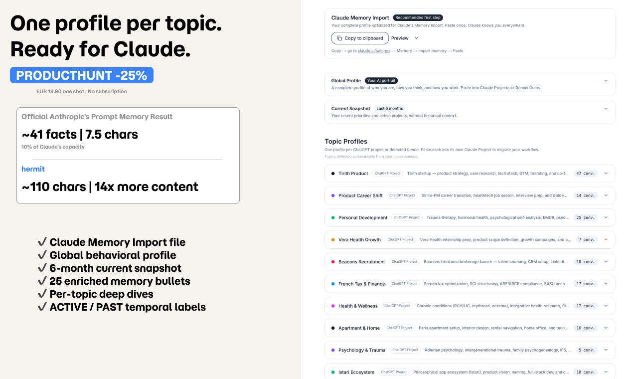
Task: Open the claude.ai/settings link
Action: coord(374,50)
